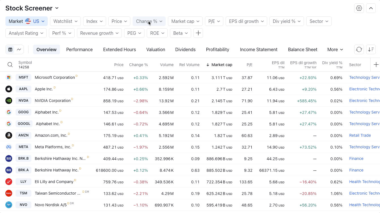Select the Balance Sheet tab
380x213 pixels.
tap(303, 49)
